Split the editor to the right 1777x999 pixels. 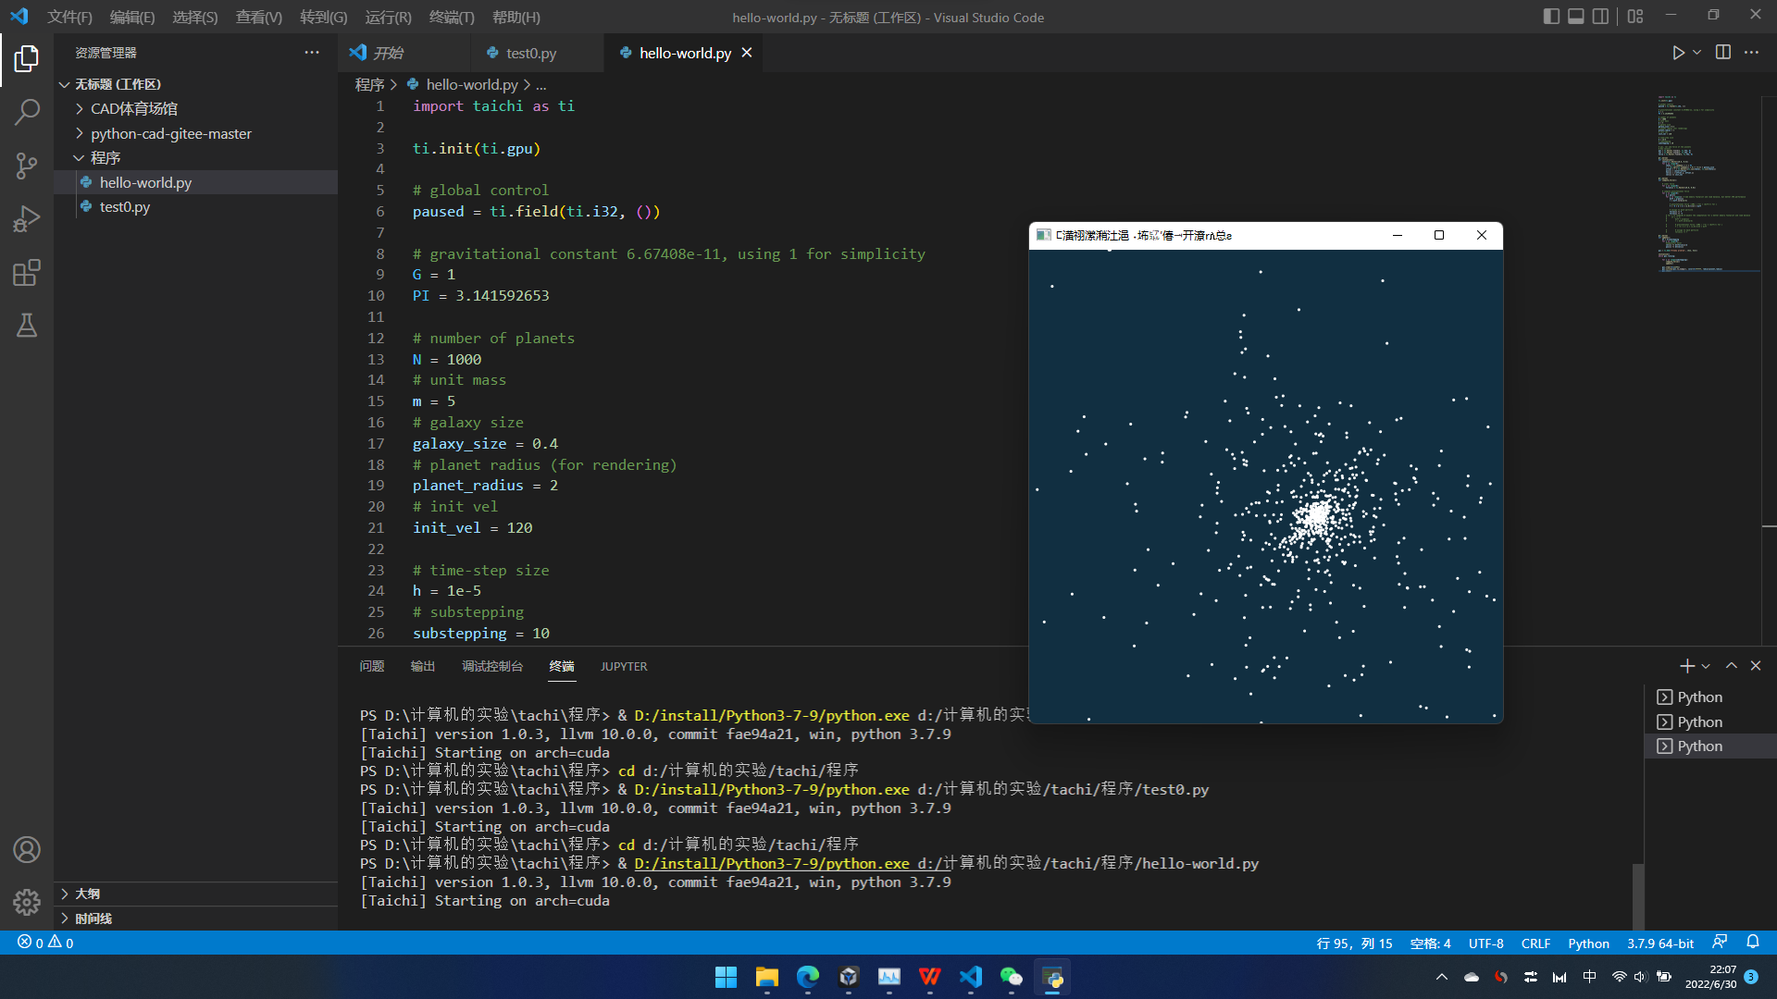click(x=1722, y=53)
